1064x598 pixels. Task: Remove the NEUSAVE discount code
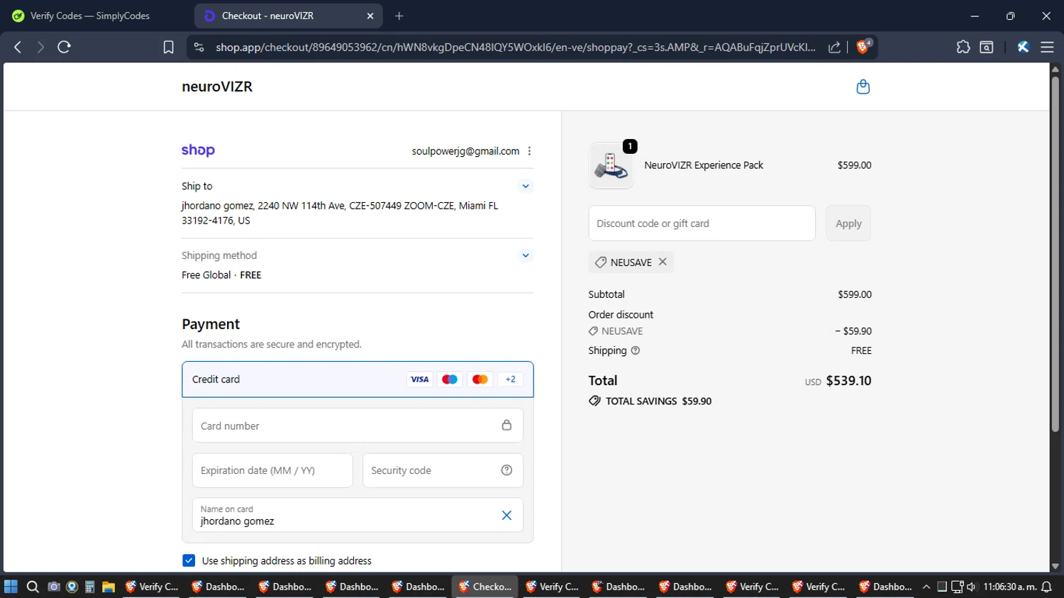(x=663, y=262)
